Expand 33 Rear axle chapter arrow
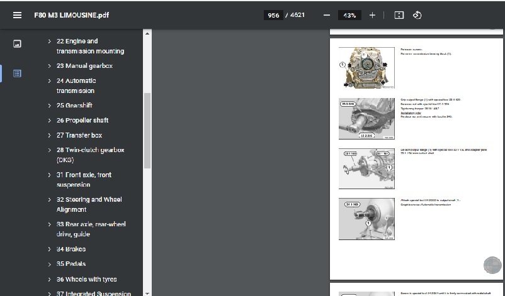The height and width of the screenshot is (296, 505). coord(49,224)
